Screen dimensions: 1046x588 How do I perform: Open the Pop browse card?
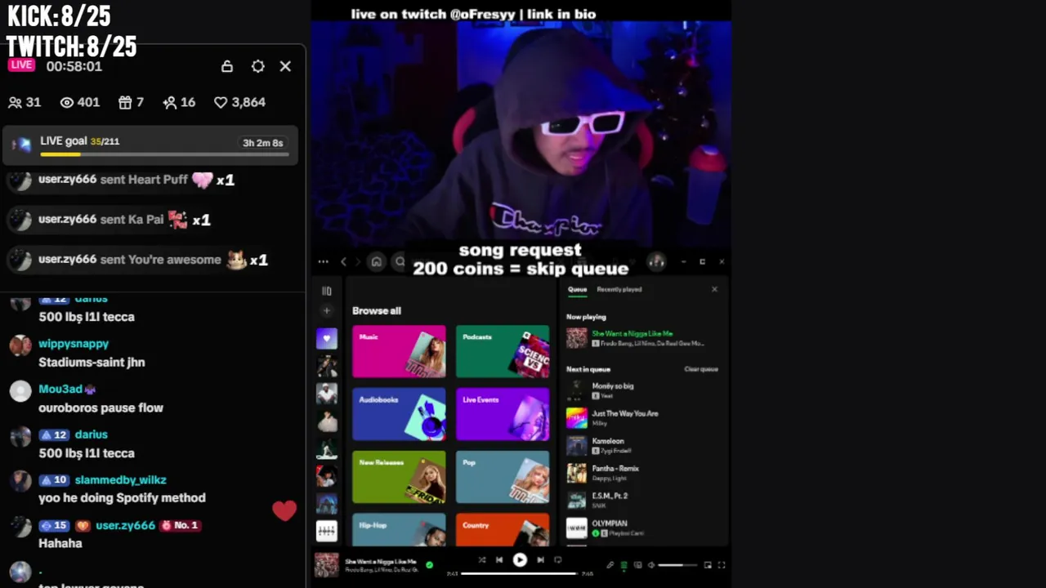tap(503, 477)
